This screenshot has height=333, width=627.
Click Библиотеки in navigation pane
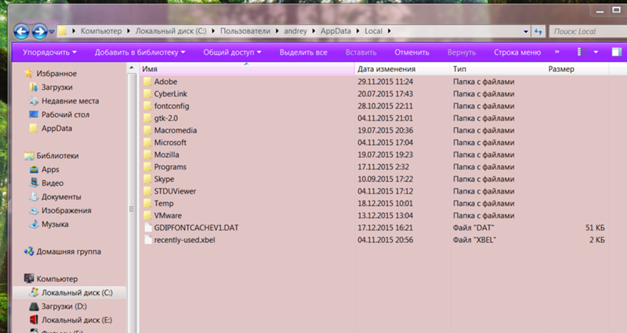coord(57,156)
